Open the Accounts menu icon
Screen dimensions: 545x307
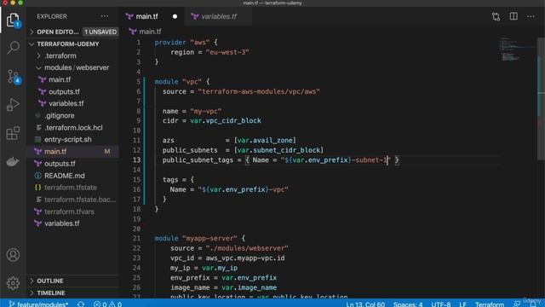click(13, 255)
